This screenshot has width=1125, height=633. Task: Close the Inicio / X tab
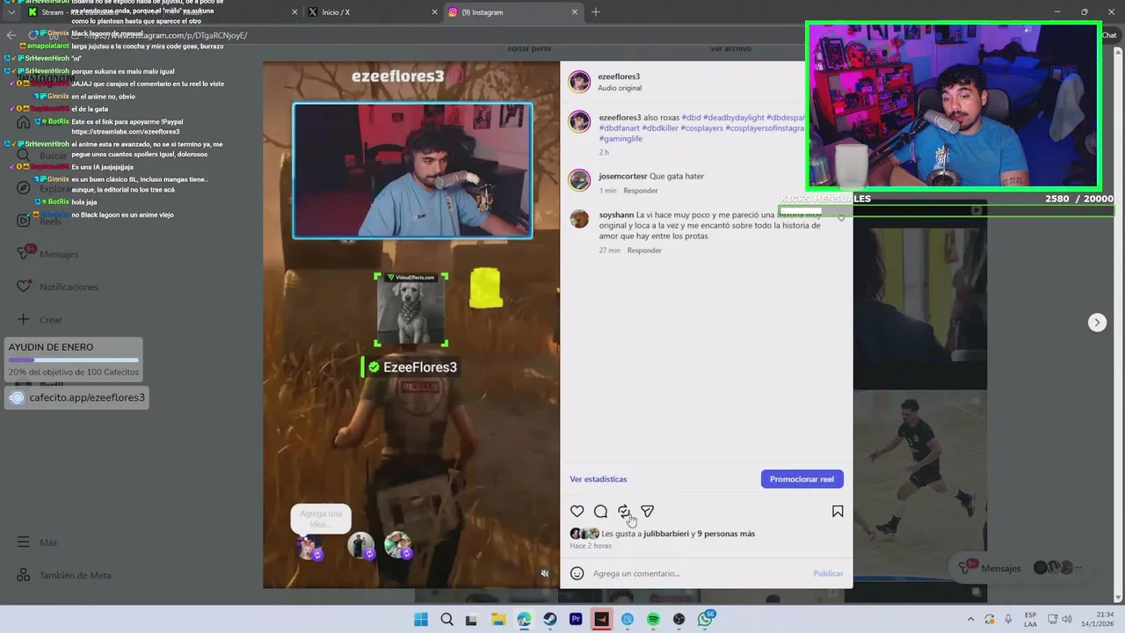click(x=434, y=12)
